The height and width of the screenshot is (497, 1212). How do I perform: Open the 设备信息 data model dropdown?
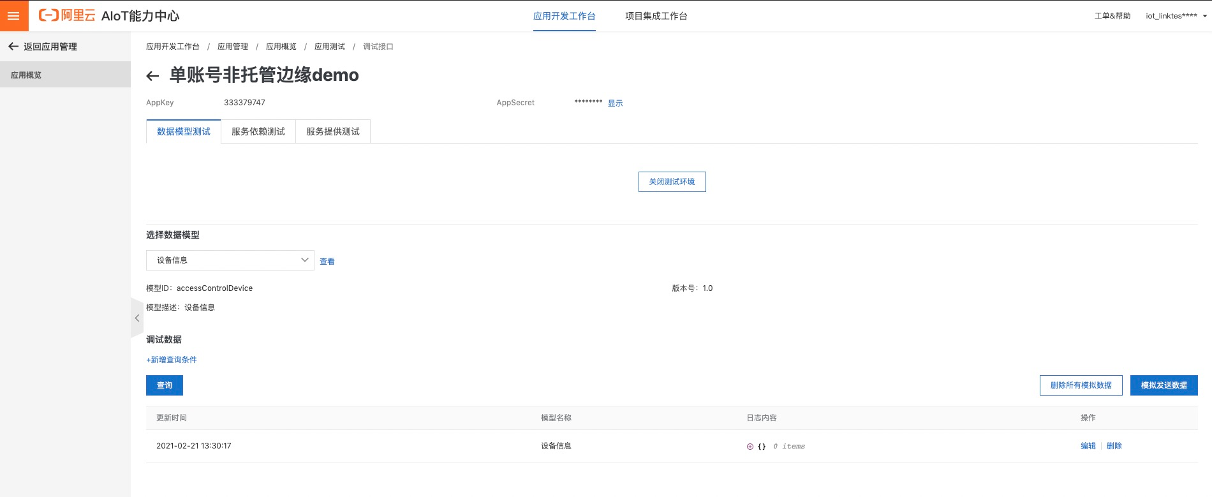(x=230, y=260)
